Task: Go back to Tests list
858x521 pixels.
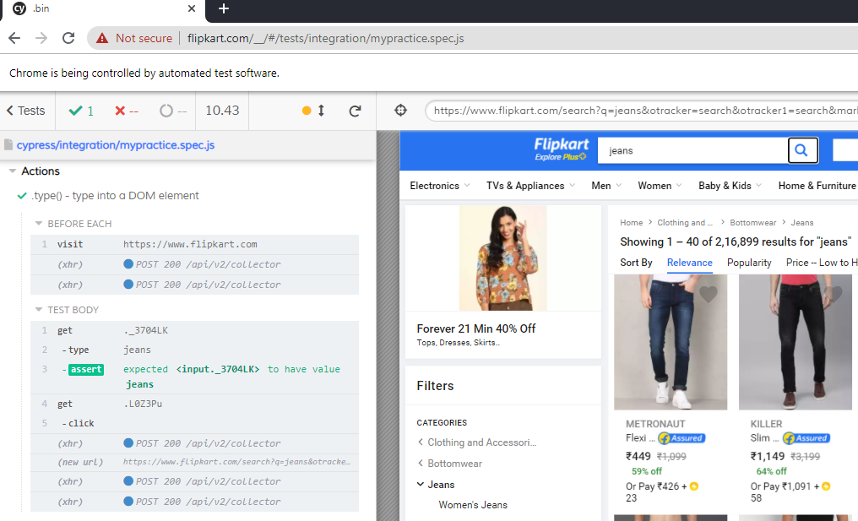Action: [x=26, y=111]
